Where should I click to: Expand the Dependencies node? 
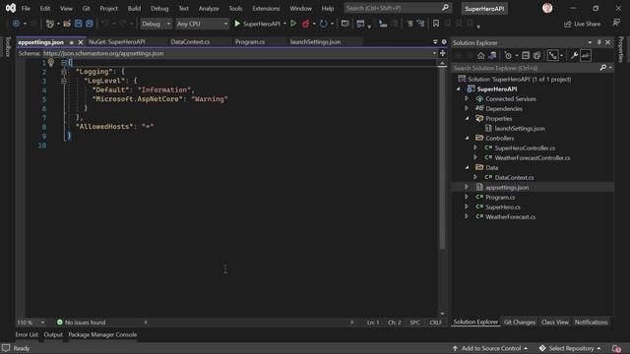467,108
